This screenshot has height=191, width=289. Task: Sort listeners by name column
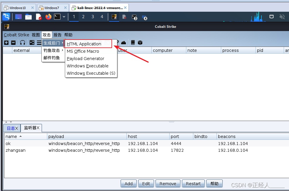click(26, 137)
